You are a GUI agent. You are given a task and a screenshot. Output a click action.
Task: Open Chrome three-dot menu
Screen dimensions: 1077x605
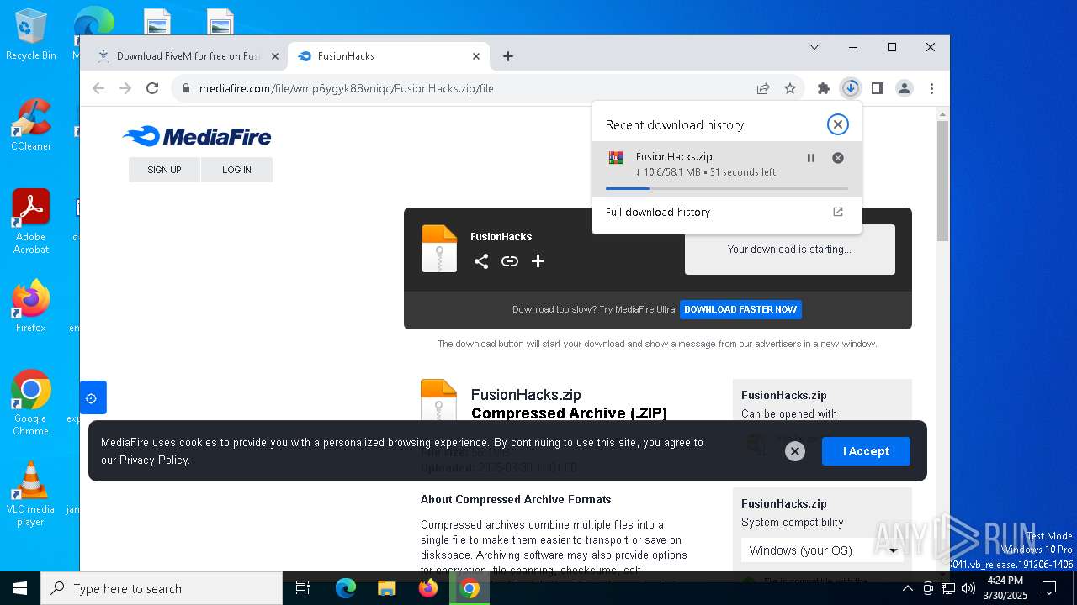coord(931,88)
